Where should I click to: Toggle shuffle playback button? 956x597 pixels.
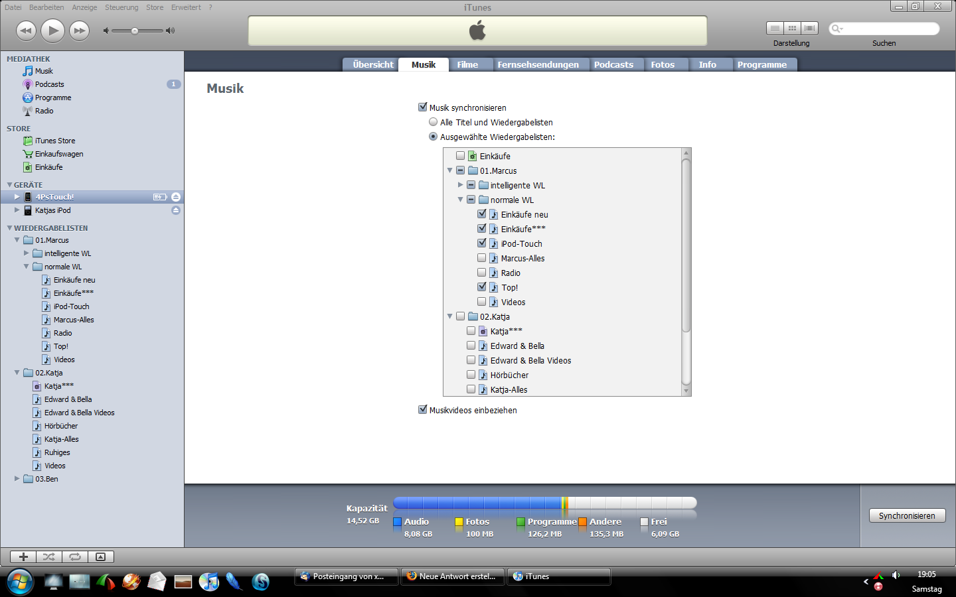pyautogui.click(x=49, y=557)
